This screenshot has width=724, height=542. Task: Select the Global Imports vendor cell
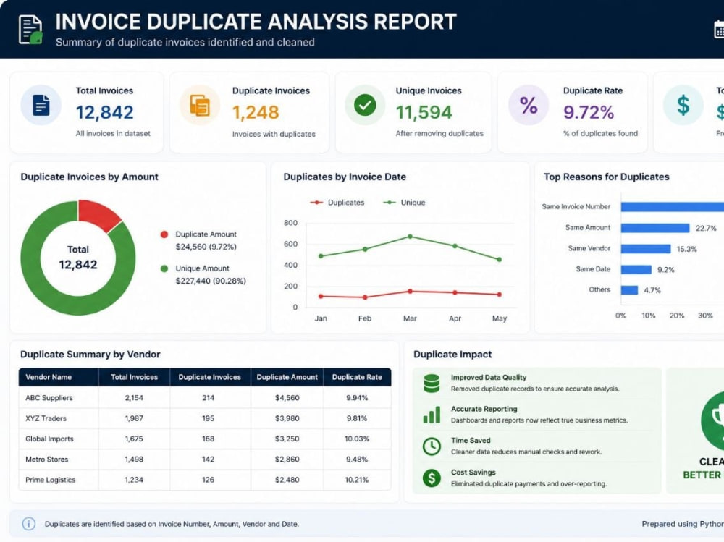tap(58, 439)
